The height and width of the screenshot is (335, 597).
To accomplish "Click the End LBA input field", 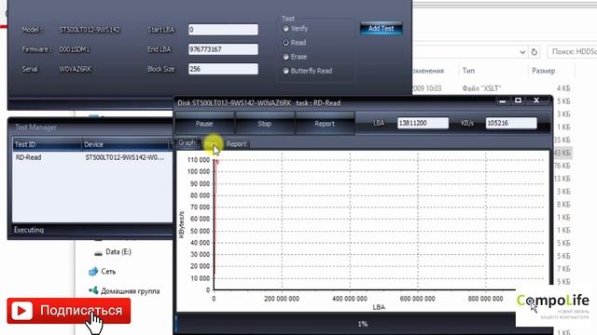I will [223, 49].
